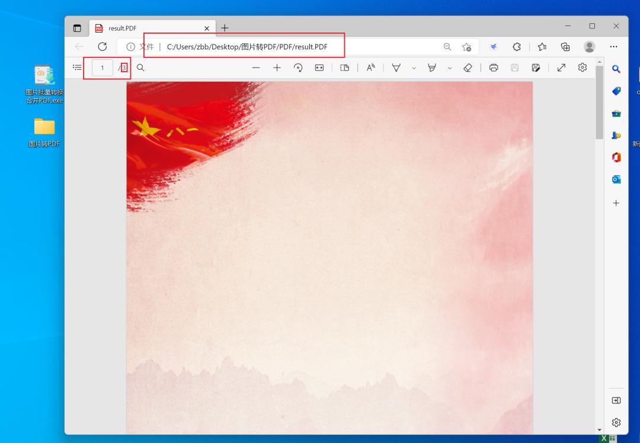Click the Print PDF icon

(494, 68)
